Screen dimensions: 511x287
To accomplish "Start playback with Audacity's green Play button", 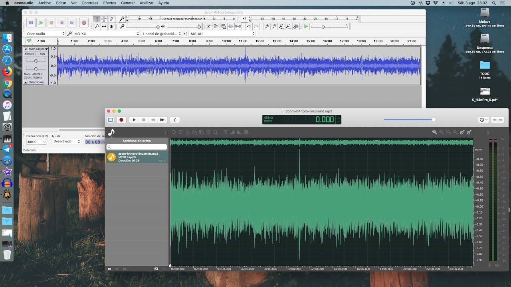I will (x=41, y=23).
